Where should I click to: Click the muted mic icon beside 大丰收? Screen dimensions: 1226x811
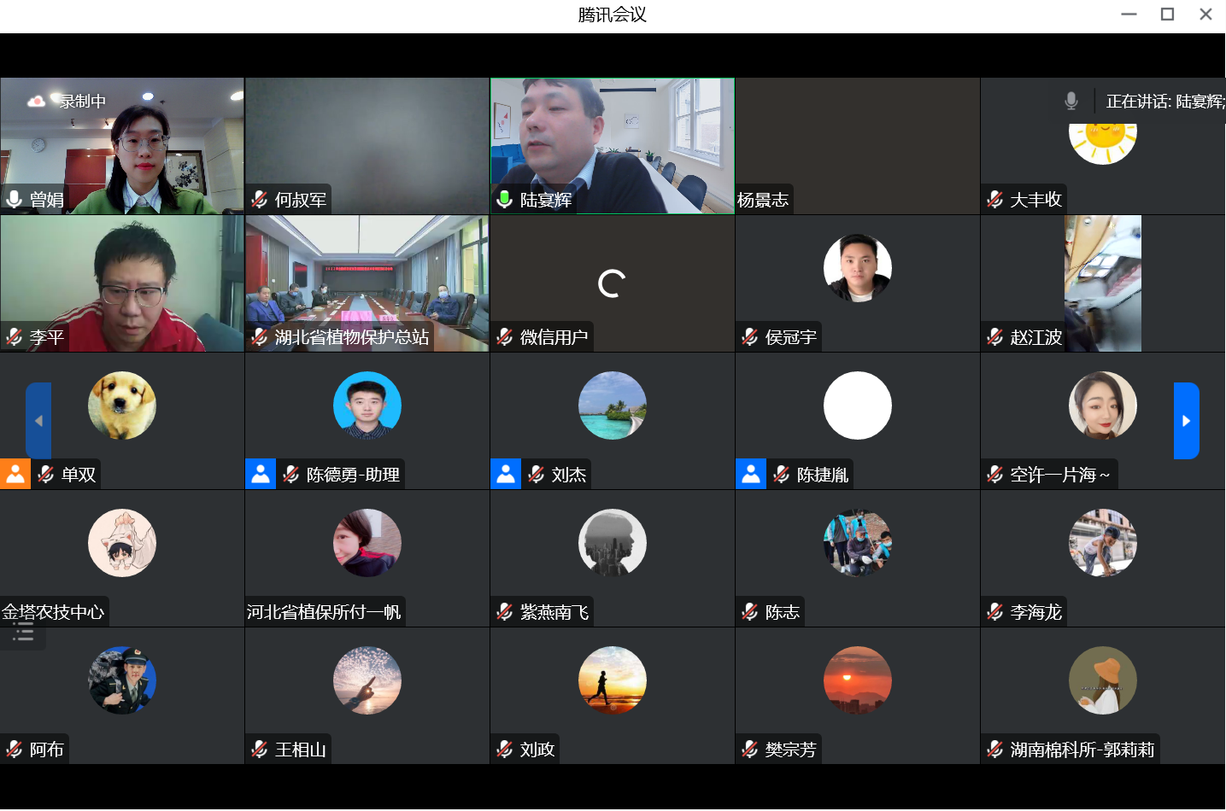995,200
